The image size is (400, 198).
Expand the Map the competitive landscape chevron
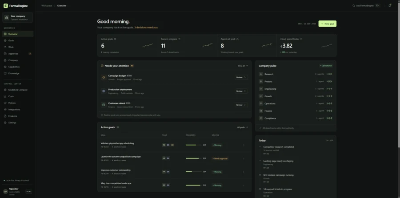(x=244, y=185)
